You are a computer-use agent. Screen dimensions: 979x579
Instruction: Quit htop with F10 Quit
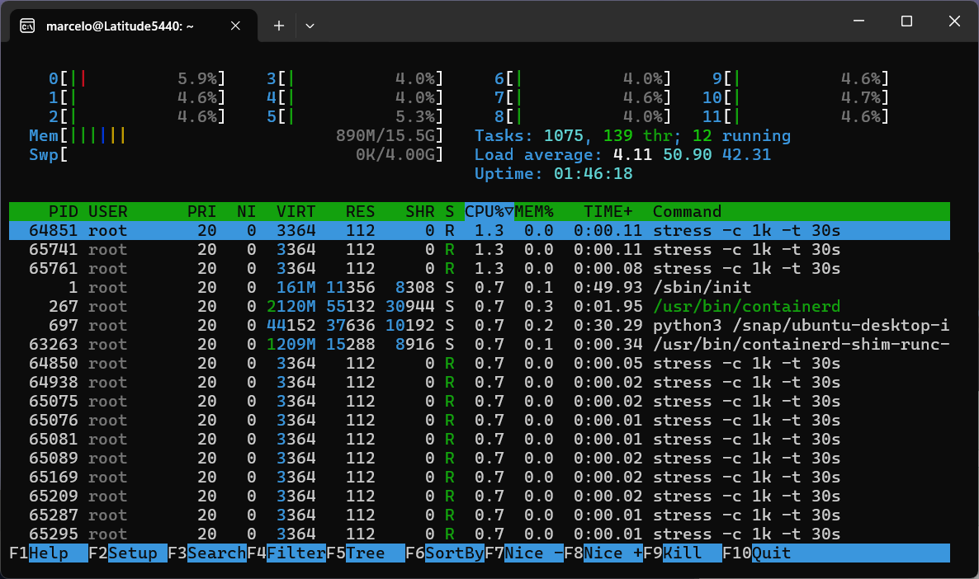point(771,553)
